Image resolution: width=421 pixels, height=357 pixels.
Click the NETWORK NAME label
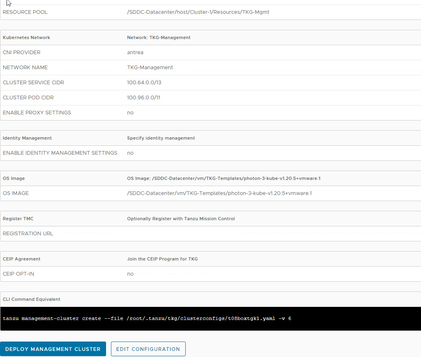point(25,68)
